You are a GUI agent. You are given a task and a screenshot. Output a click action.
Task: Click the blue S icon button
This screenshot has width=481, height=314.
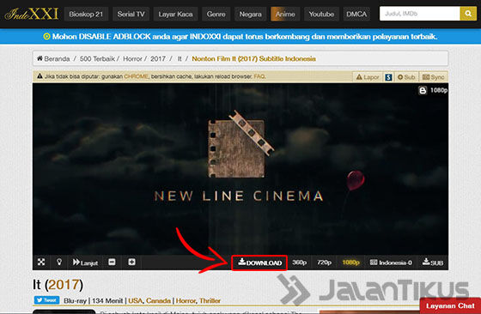[388, 77]
